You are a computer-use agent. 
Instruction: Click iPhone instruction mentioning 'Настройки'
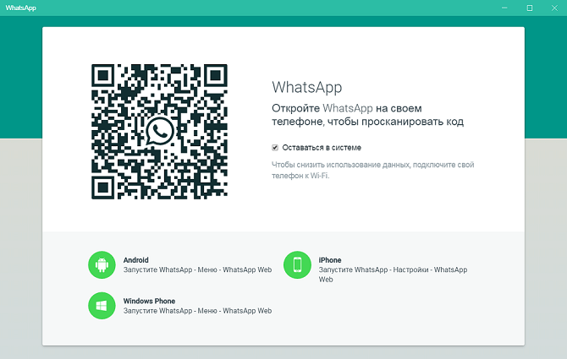(393, 275)
